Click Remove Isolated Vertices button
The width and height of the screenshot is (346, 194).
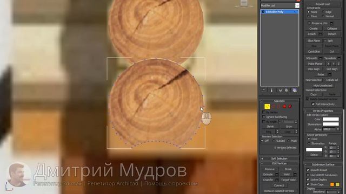point(279,191)
